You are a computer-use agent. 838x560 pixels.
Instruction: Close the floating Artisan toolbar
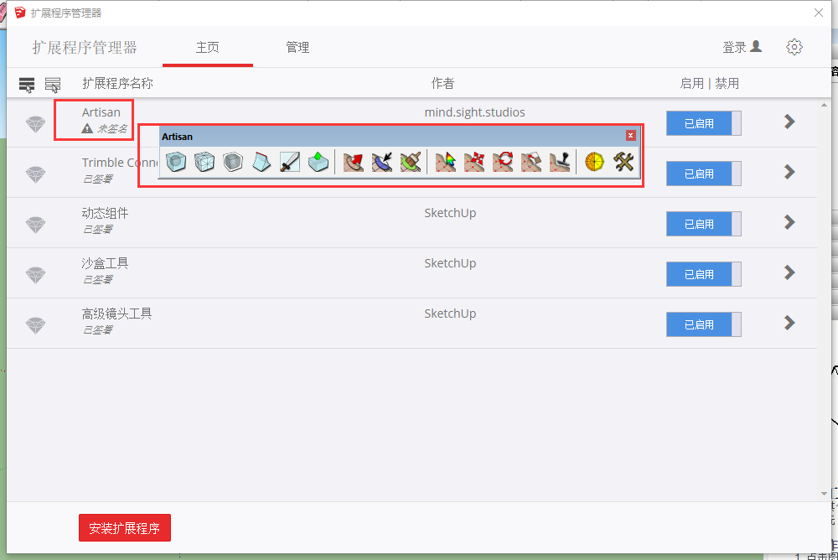631,135
